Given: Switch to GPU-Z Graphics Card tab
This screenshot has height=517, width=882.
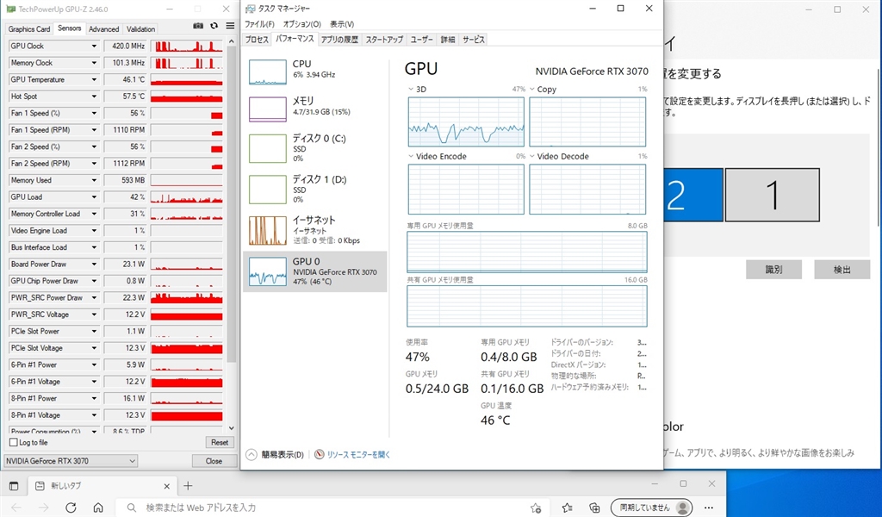Looking at the screenshot, I should [29, 28].
